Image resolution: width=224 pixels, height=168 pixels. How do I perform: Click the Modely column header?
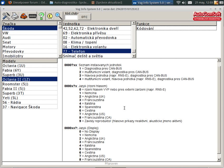pos(30,61)
